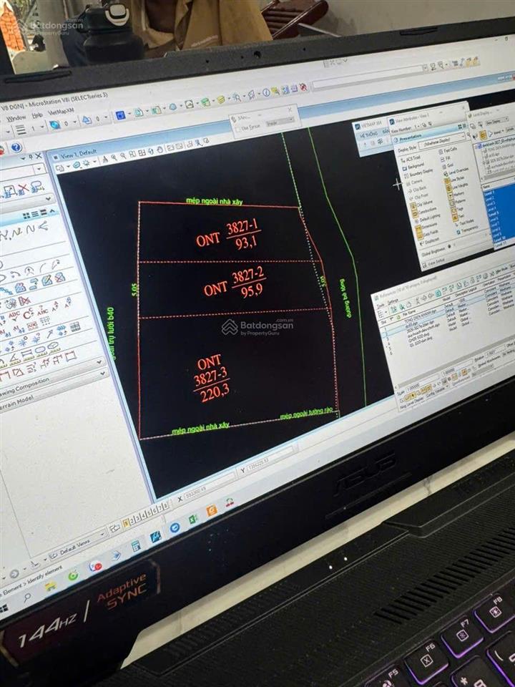Open the HỆ THỐNG menu in VietMap XM
515x687 pixels.
pos(369,136)
